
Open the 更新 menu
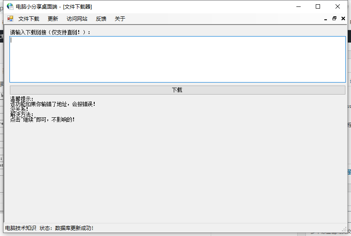pos(53,19)
